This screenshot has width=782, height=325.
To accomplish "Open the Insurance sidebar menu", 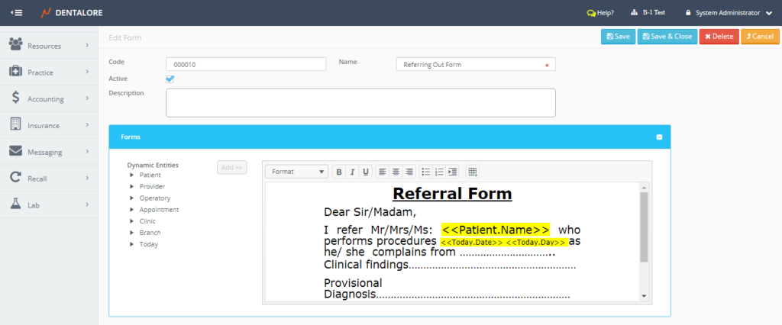I will (x=49, y=126).
